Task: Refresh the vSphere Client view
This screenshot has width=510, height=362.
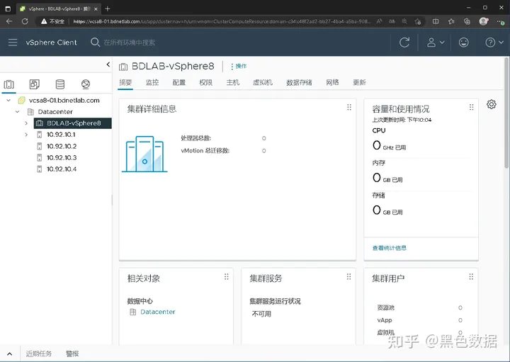Action: 404,43
